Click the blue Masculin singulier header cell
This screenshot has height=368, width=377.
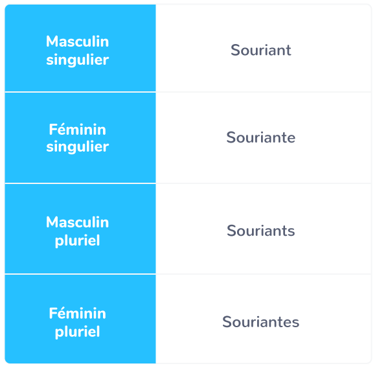click(80, 48)
